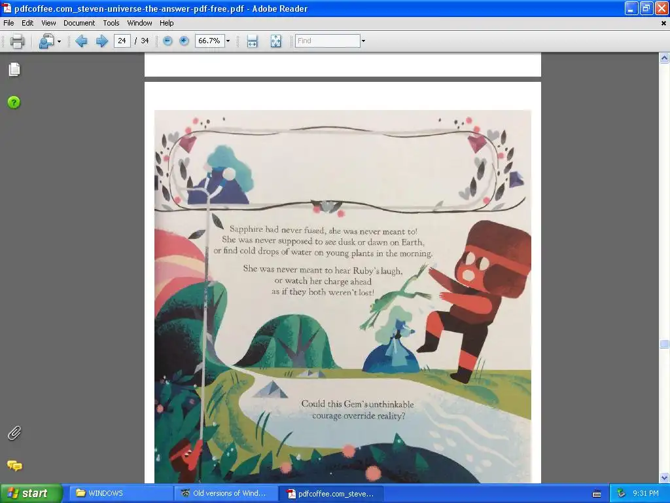Image resolution: width=670 pixels, height=503 pixels.
Task: Click the scrollbar down arrow
Action: [664, 477]
